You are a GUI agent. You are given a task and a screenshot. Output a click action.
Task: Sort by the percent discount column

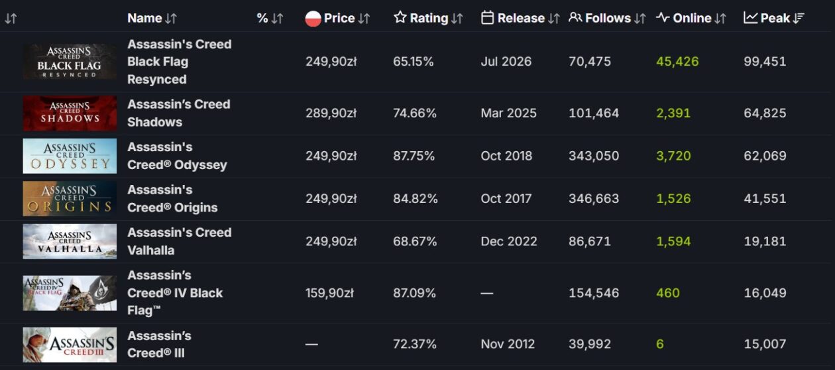click(277, 19)
